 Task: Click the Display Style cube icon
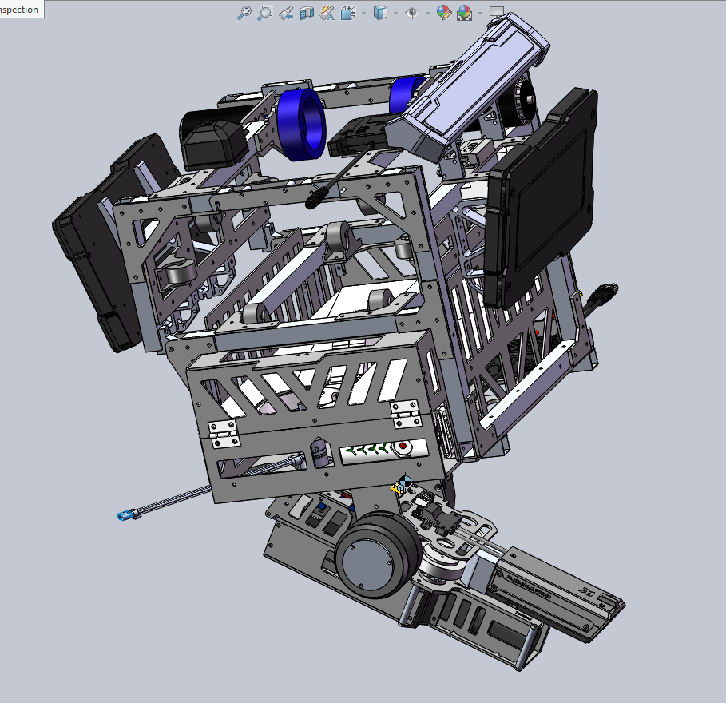pyautogui.click(x=381, y=13)
